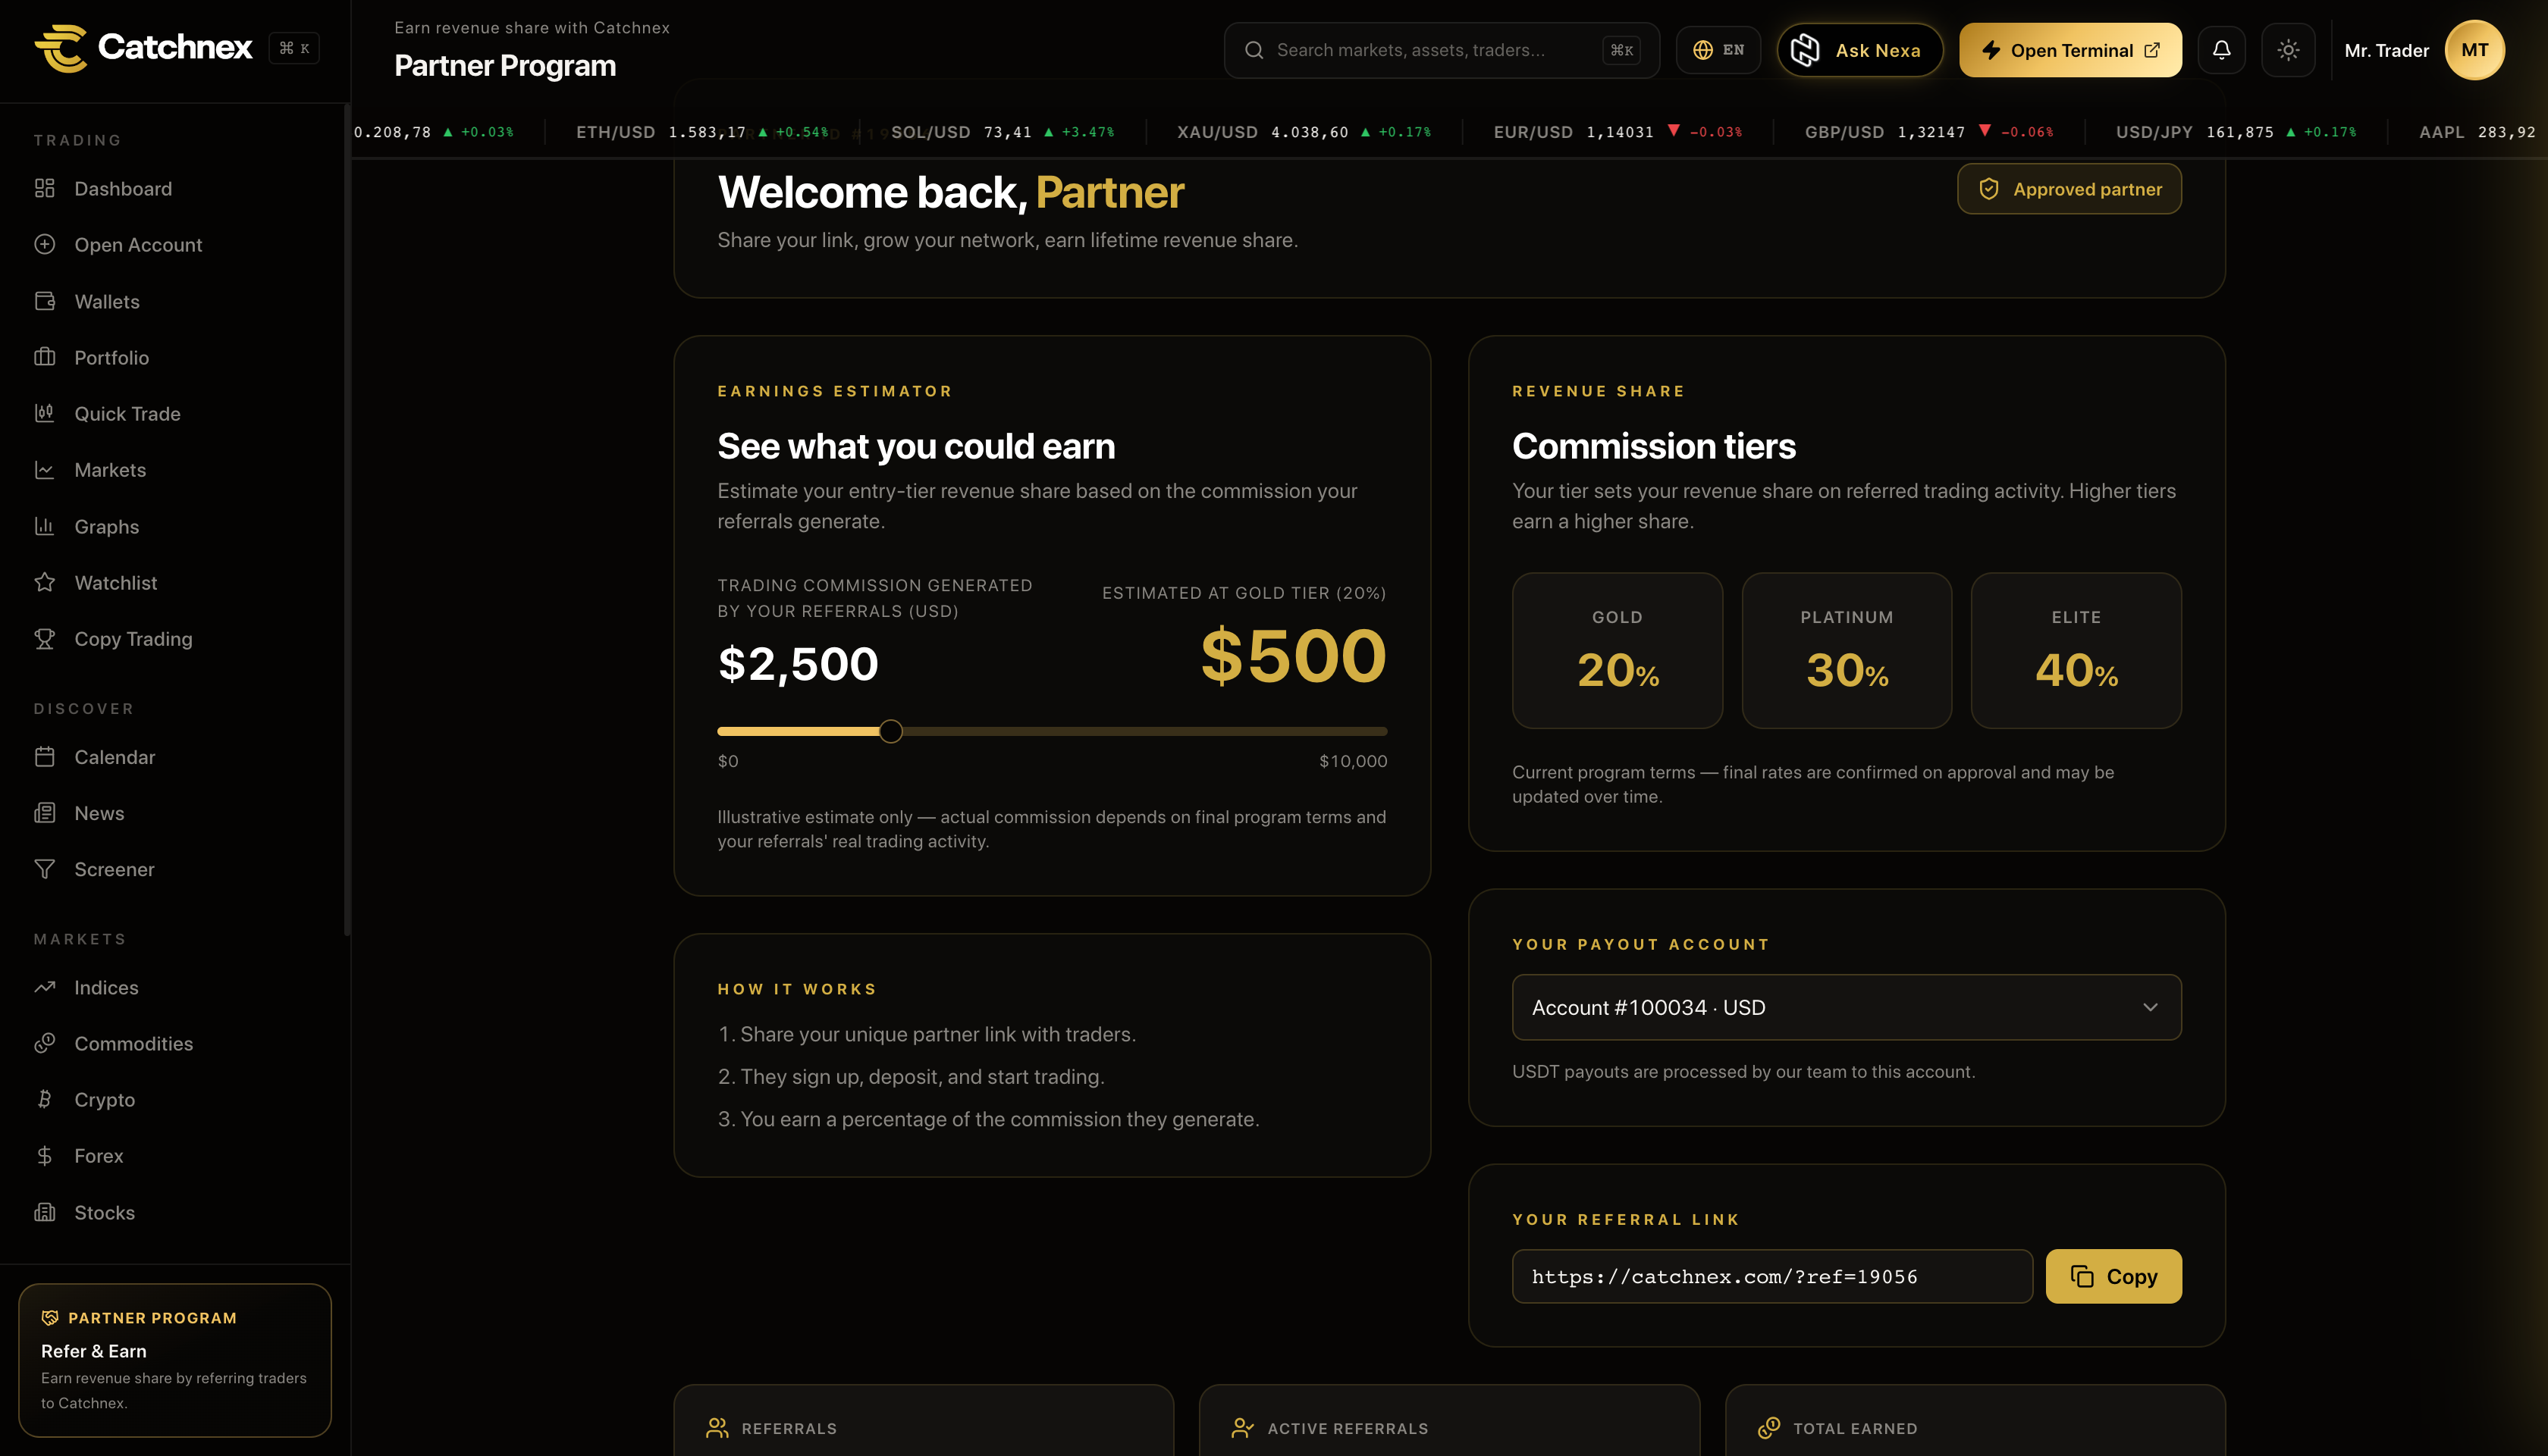Select the Graphs bar chart icon
The width and height of the screenshot is (2548, 1456).
point(45,526)
